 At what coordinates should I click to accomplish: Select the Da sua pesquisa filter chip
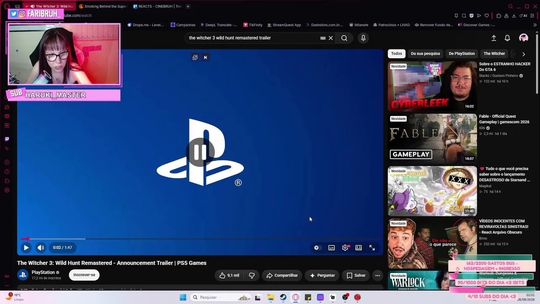click(x=425, y=54)
